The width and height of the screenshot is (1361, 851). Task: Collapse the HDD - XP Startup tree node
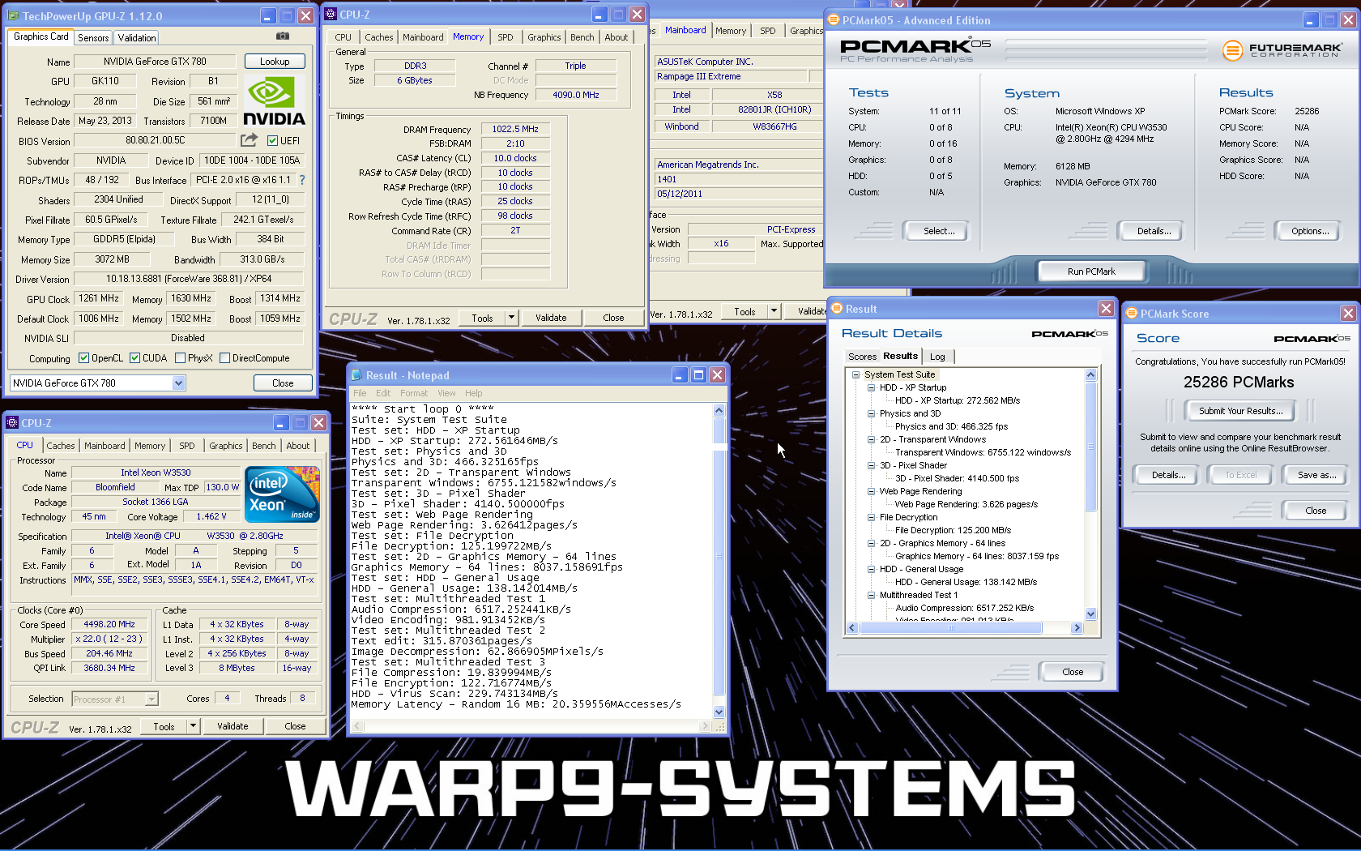click(x=871, y=387)
